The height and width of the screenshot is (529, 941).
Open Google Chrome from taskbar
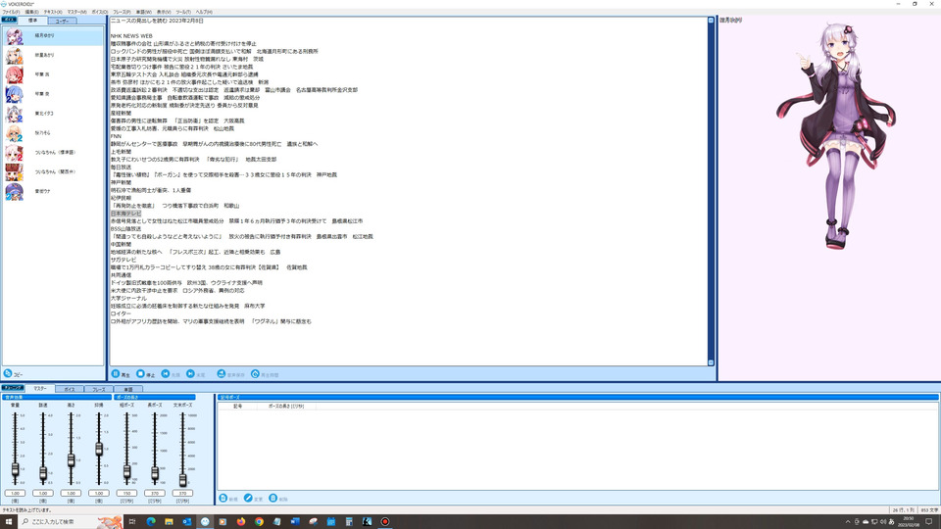[259, 522]
